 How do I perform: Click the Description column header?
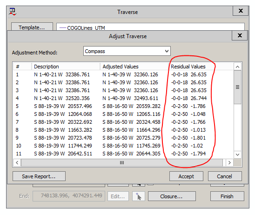point(66,67)
